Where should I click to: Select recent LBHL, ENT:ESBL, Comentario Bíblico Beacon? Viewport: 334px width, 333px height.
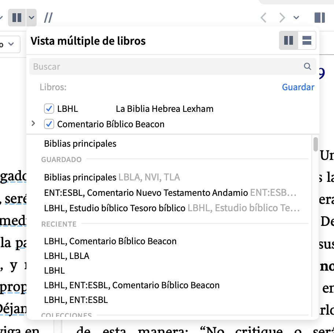(131, 285)
